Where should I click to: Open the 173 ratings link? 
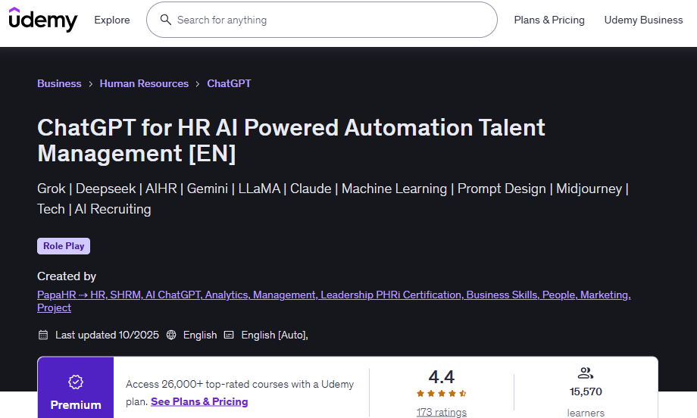(x=442, y=412)
